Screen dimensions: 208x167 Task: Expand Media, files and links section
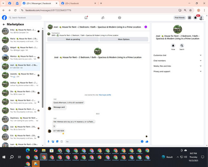[x=177, y=66]
